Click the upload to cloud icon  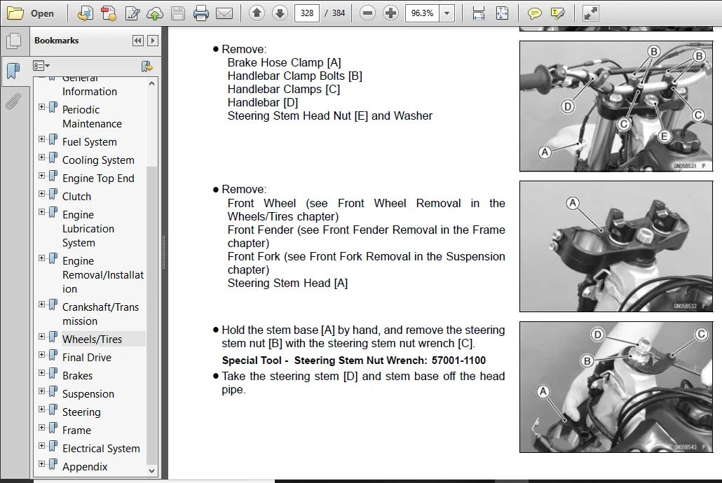[x=155, y=14]
